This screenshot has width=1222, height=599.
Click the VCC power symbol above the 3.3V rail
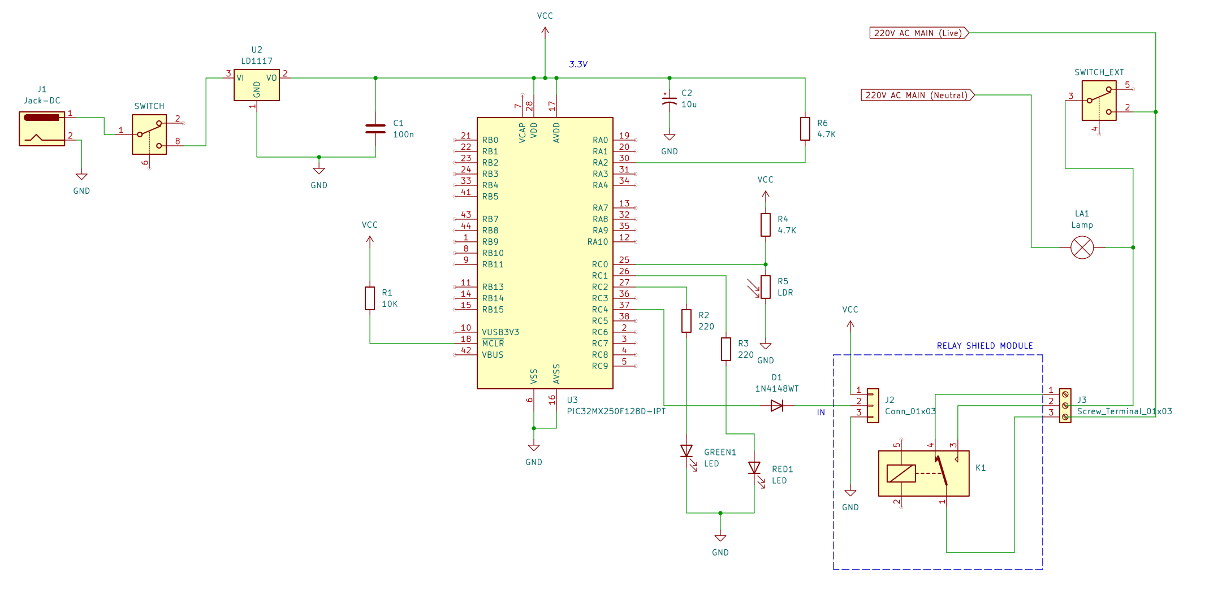545,31
